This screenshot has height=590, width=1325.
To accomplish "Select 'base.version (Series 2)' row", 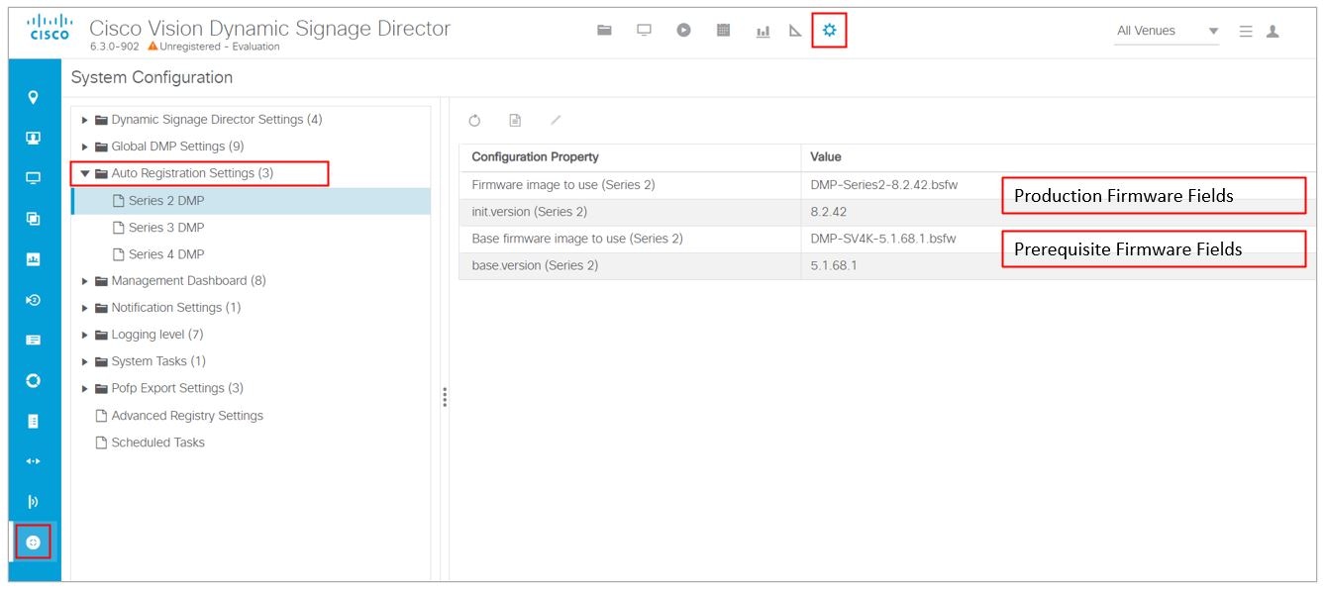I will coord(887,265).
